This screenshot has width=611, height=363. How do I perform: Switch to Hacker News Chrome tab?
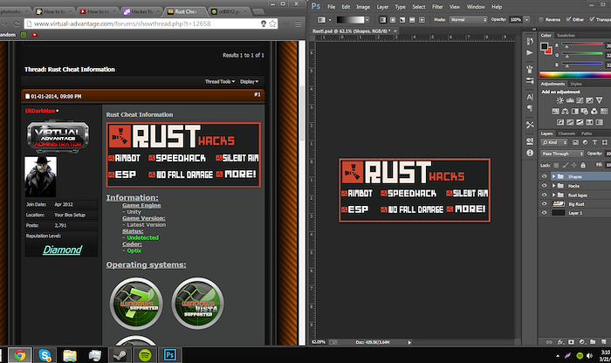(x=141, y=11)
